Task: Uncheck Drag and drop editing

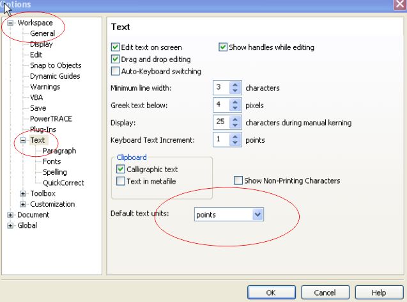Action: pos(115,60)
